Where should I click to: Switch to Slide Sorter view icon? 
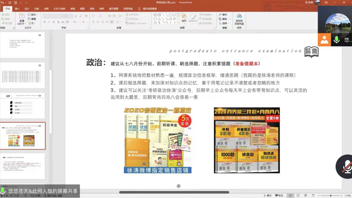(x=298, y=195)
